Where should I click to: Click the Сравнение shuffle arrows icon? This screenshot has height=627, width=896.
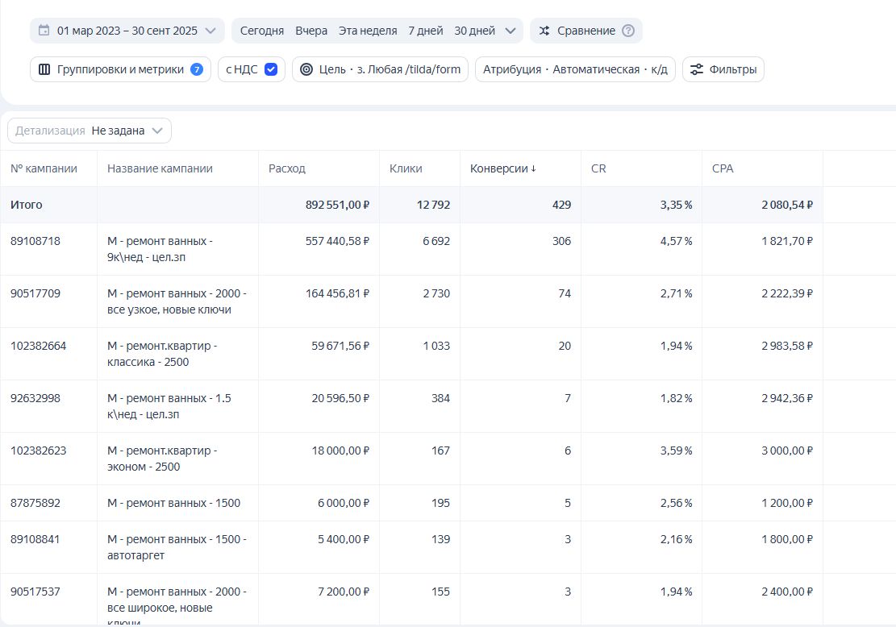(544, 31)
